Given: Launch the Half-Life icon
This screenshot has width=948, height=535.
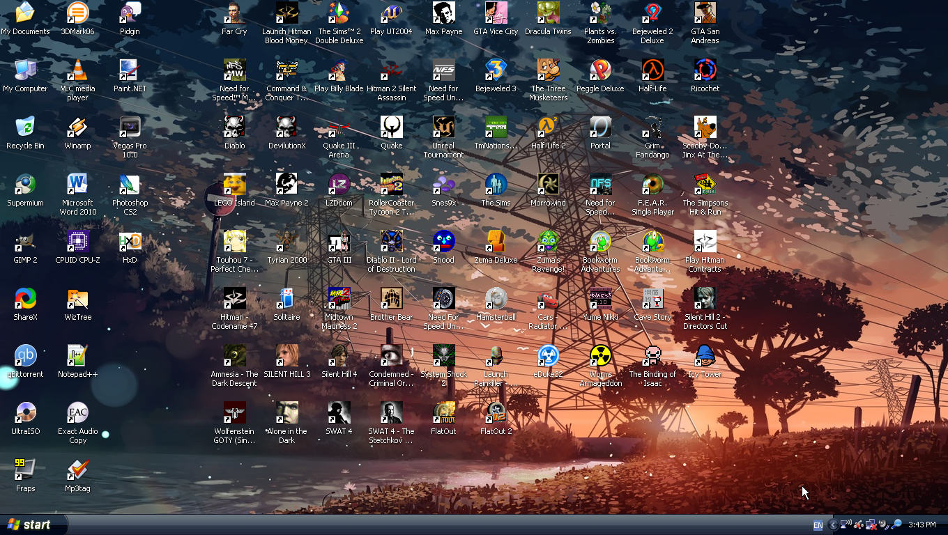Looking at the screenshot, I should tap(652, 70).
